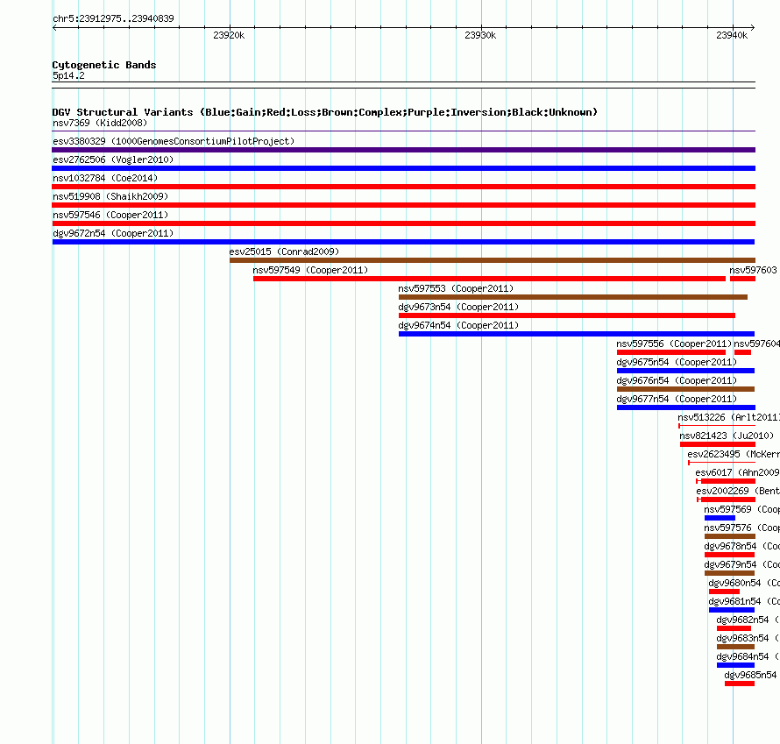Select the red nsv821423 Ju2010 bar

(x=717, y=444)
